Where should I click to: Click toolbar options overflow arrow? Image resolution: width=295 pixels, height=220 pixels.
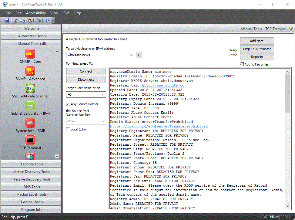pos(53,22)
